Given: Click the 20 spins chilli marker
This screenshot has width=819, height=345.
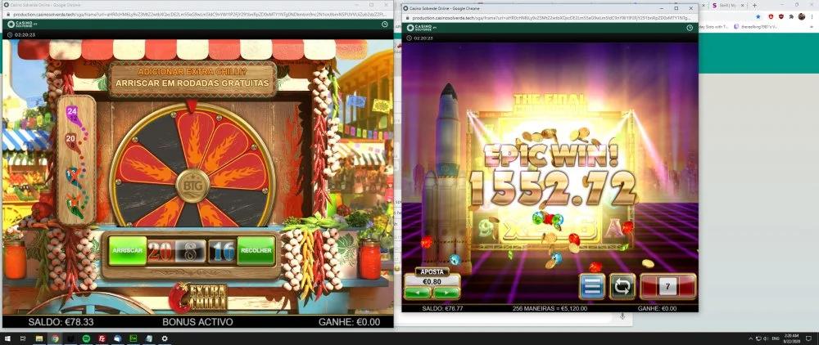Looking at the screenshot, I should pyautogui.click(x=72, y=141).
